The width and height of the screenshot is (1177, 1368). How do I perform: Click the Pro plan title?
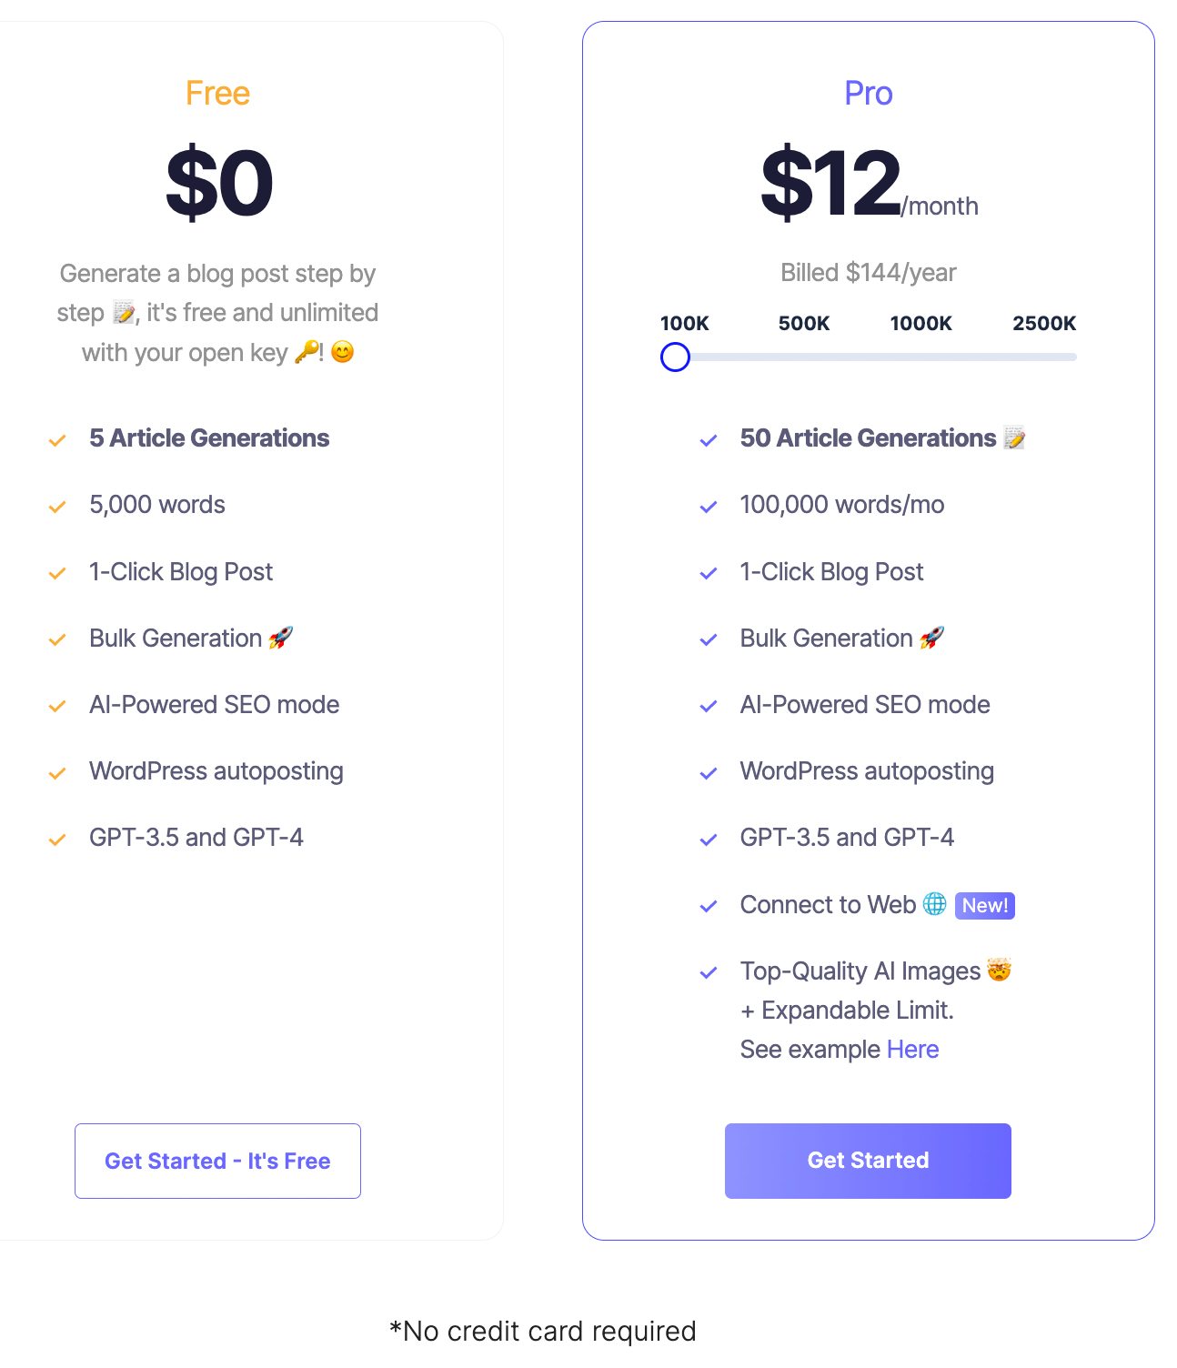pos(868,93)
